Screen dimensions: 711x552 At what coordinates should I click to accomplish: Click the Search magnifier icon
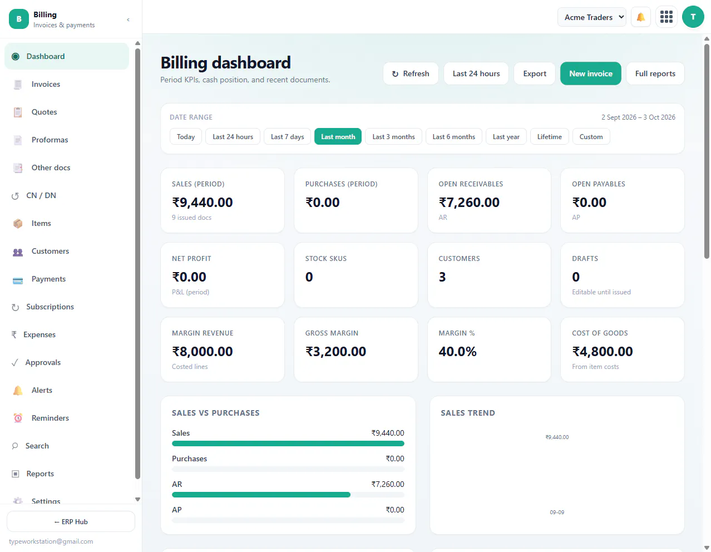[15, 446]
